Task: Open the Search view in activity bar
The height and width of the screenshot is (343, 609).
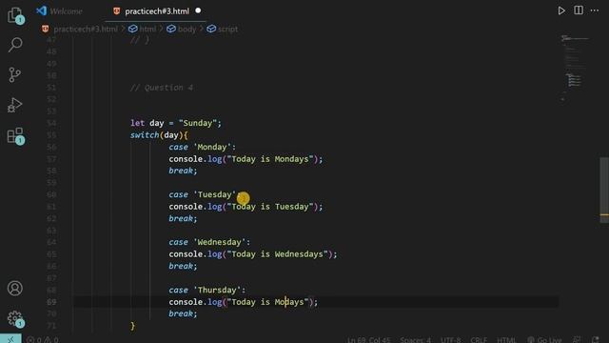Action: [x=15, y=45]
